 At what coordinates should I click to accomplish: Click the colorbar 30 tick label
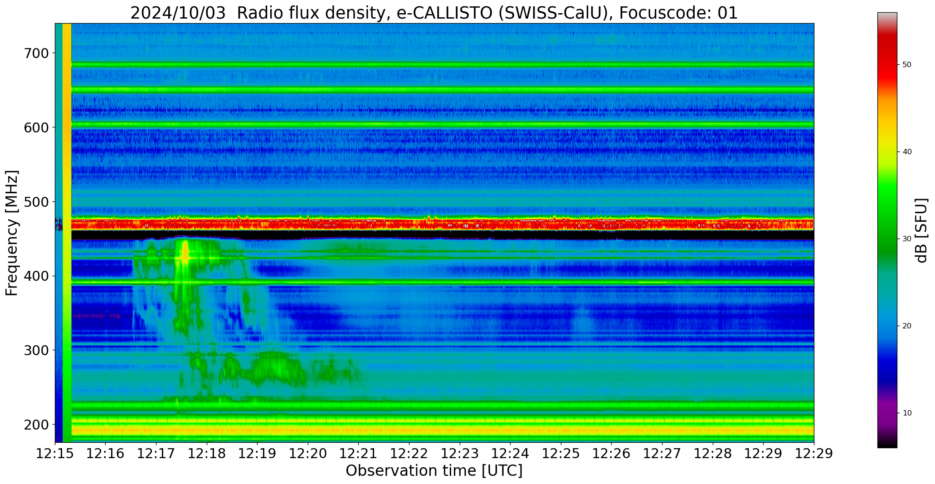[907, 239]
